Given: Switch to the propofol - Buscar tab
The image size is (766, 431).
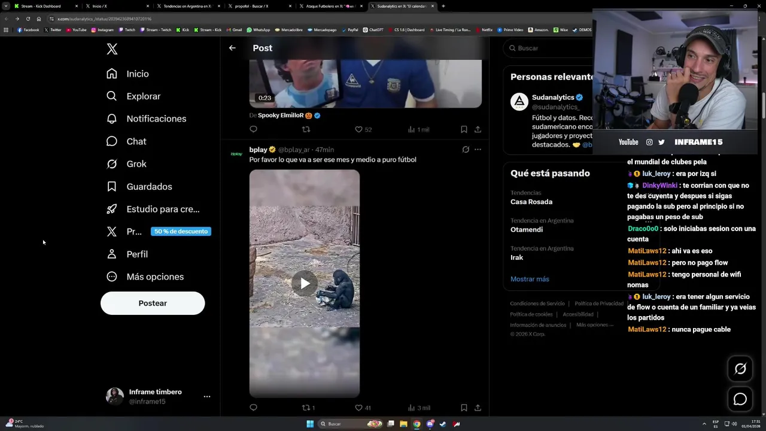Looking at the screenshot, I should (x=259, y=6).
